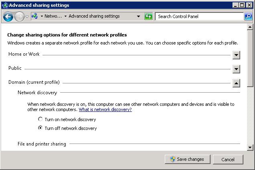The width and height of the screenshot is (255, 170).
Task: Collapse the Domain (current profile) section
Action: 236,83
